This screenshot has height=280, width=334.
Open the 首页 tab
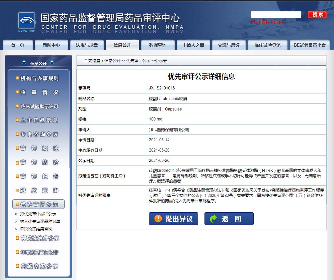pyautogui.click(x=18, y=45)
